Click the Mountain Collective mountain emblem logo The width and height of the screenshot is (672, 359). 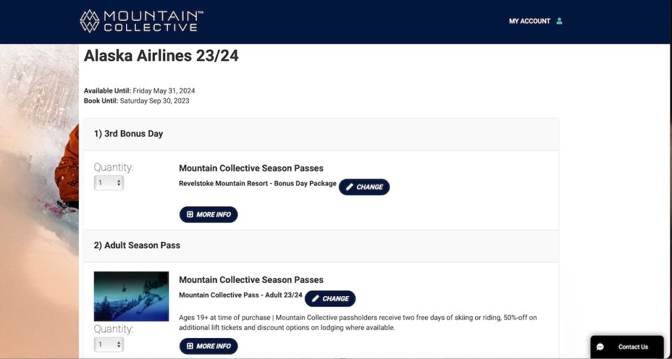tap(89, 21)
